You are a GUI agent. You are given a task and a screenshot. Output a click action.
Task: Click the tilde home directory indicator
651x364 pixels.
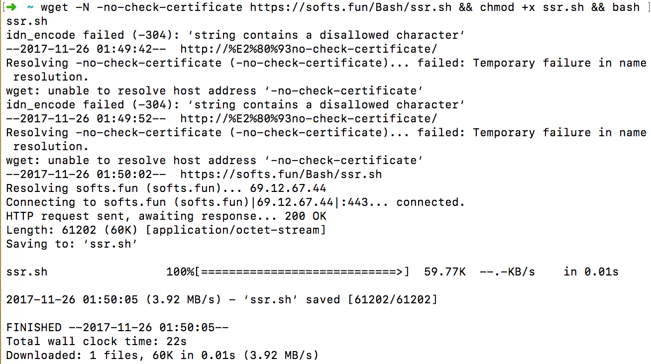click(31, 7)
